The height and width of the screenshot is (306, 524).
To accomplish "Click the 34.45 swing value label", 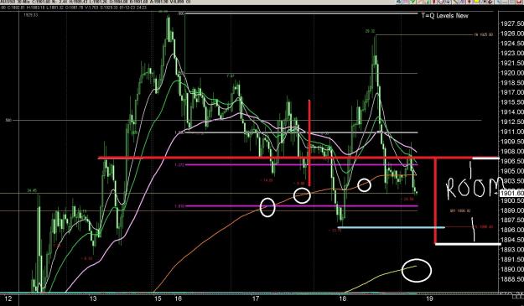I will click(x=32, y=191).
